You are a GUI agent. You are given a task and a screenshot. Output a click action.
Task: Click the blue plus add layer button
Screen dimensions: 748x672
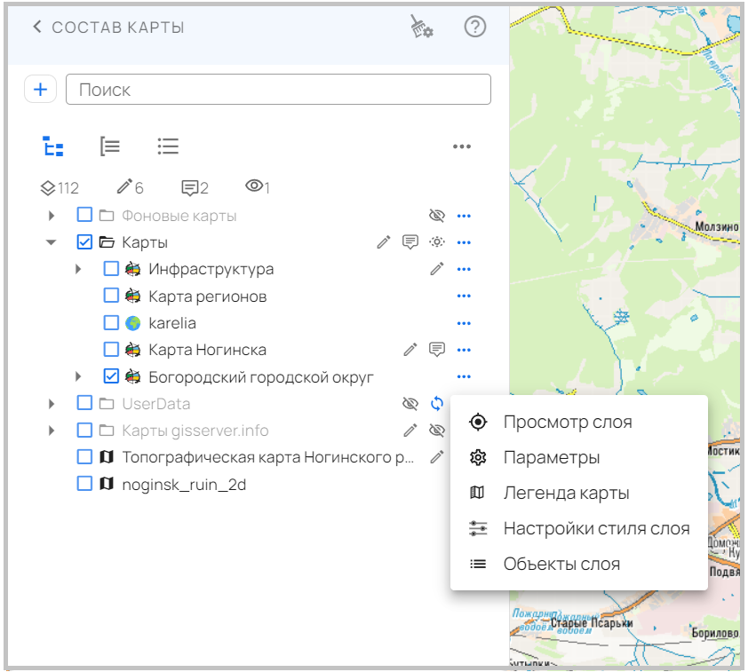coord(40,89)
